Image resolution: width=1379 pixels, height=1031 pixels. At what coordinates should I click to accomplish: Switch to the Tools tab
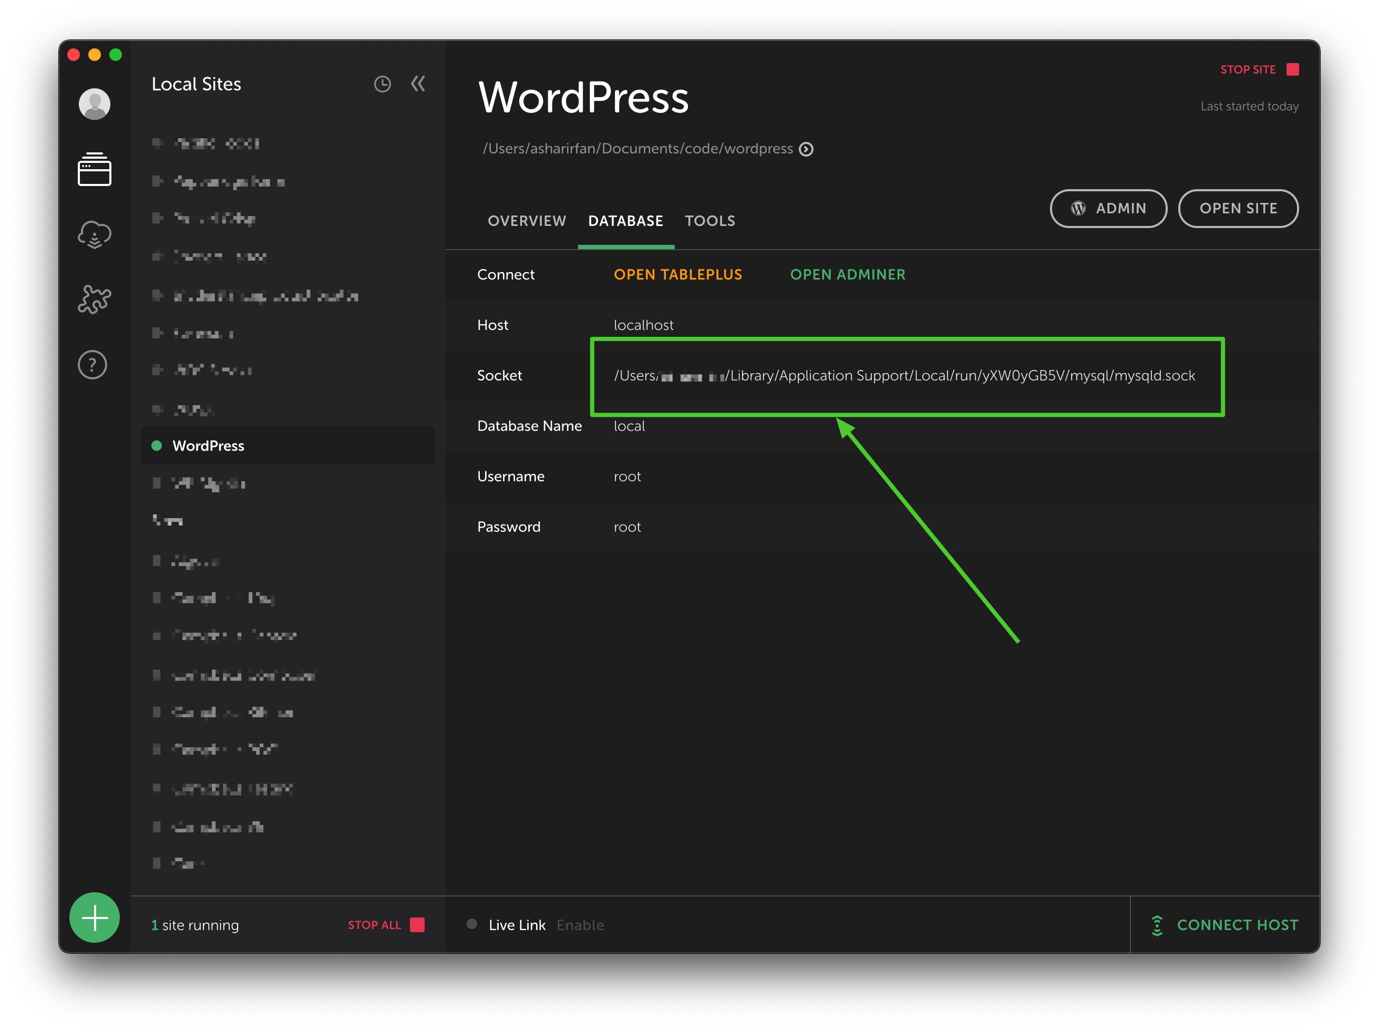pos(709,221)
